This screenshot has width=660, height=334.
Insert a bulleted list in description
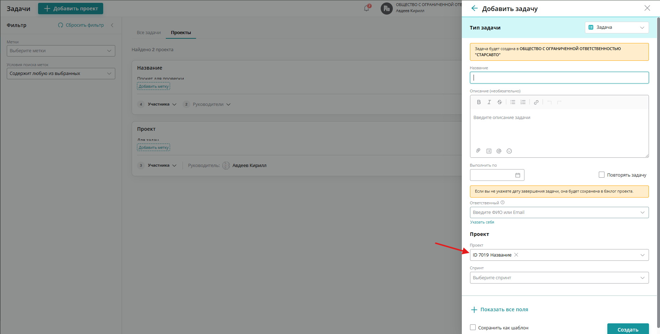point(513,102)
